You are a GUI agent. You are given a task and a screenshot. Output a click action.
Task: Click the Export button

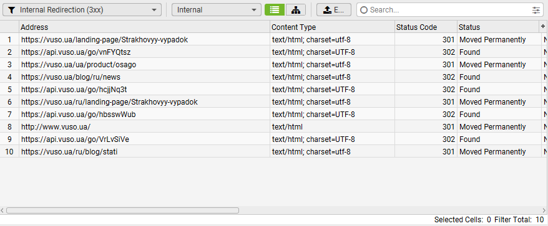click(334, 10)
